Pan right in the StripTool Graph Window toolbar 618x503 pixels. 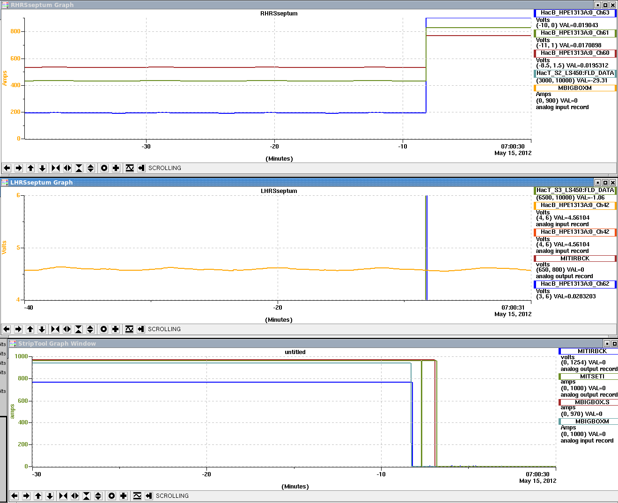click(26, 496)
